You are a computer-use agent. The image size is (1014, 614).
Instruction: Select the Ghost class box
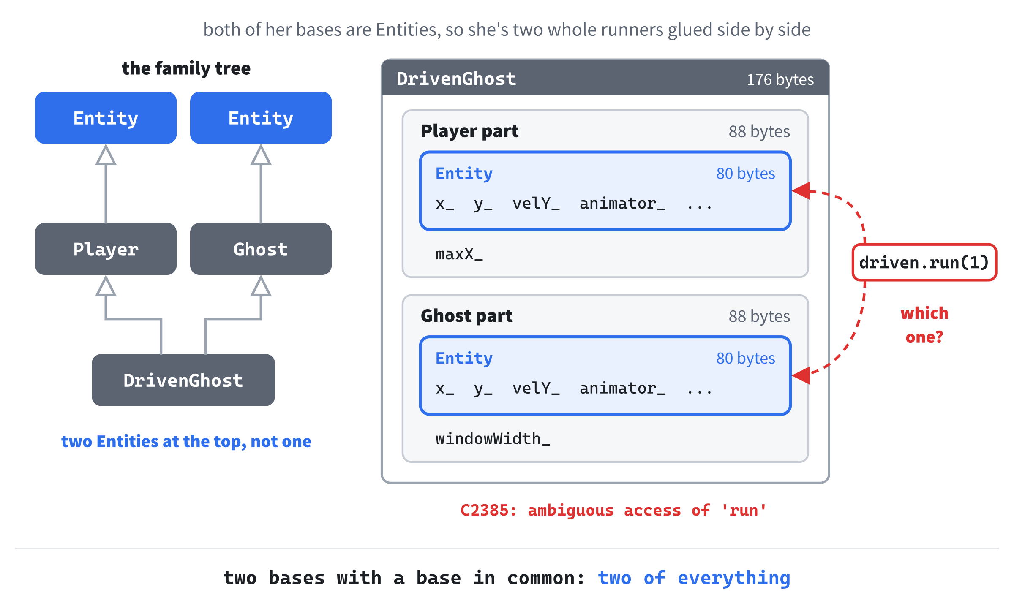click(261, 249)
